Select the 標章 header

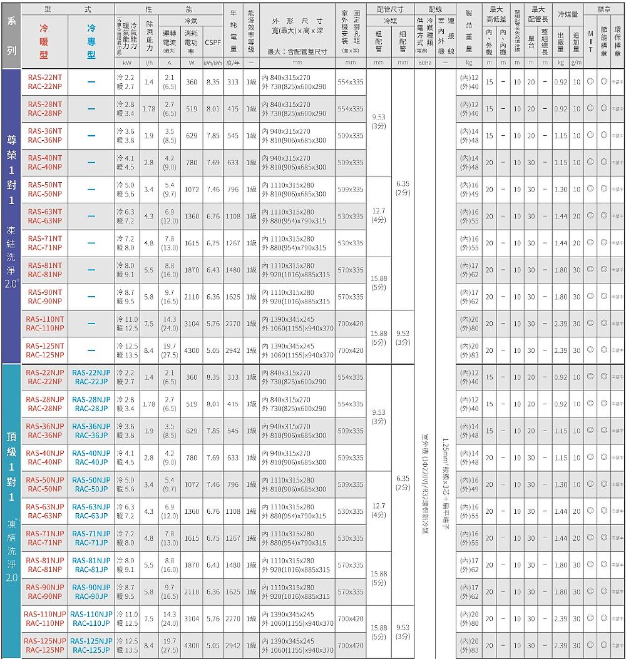(604, 9)
